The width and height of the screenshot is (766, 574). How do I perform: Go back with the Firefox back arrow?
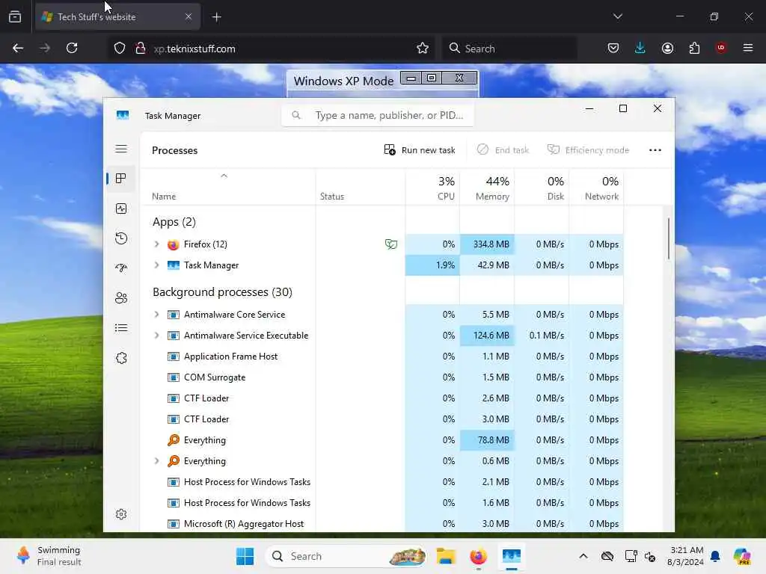[x=18, y=48]
